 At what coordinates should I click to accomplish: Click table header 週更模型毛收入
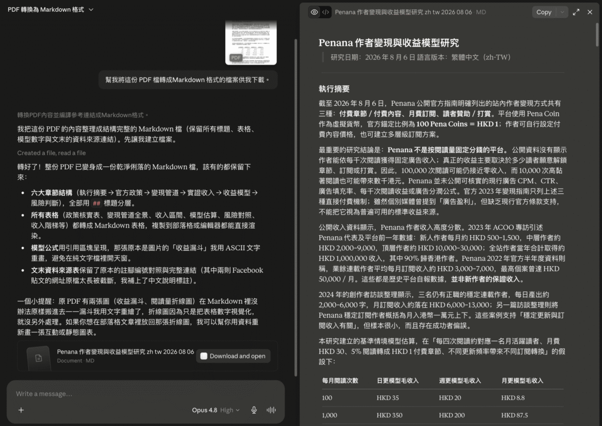[460, 381]
